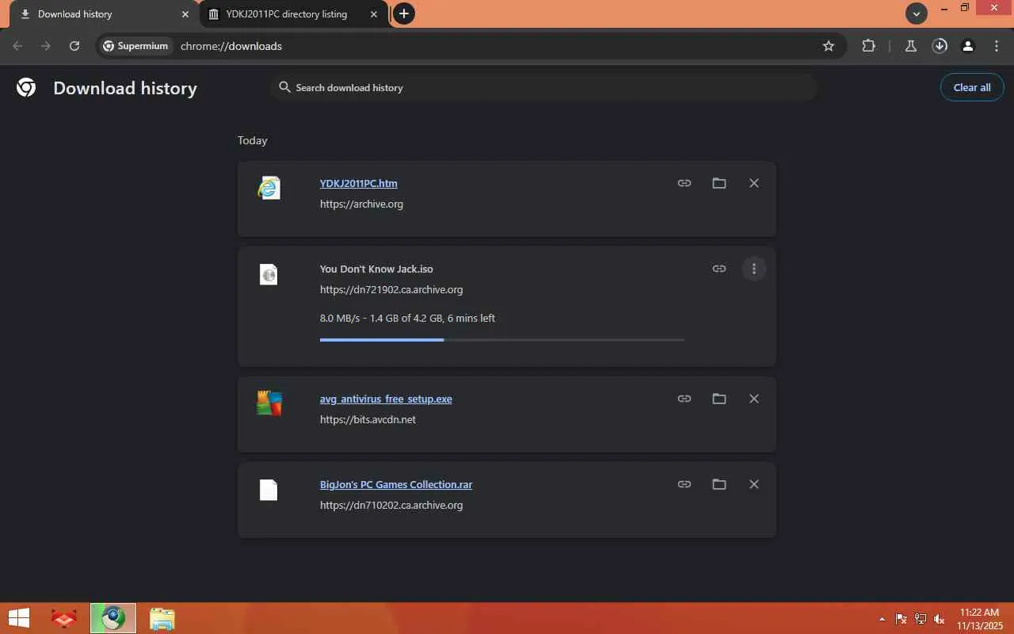Reload the downloads page
Screen dimensions: 1014x634
74,46
